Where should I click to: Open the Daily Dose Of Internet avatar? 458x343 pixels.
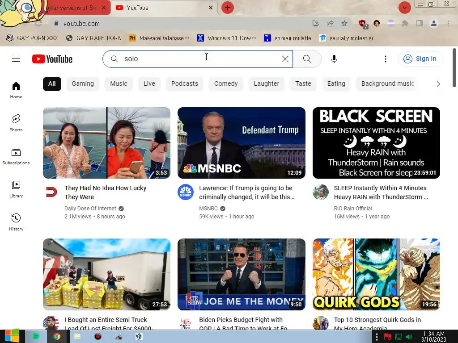point(51,192)
